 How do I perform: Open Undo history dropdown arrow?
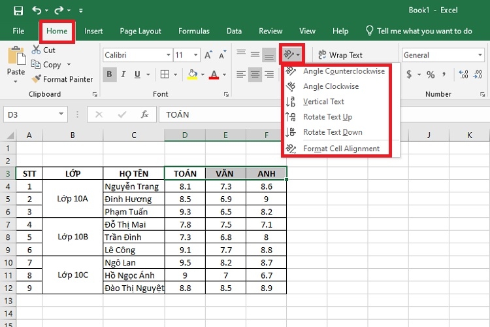46,10
